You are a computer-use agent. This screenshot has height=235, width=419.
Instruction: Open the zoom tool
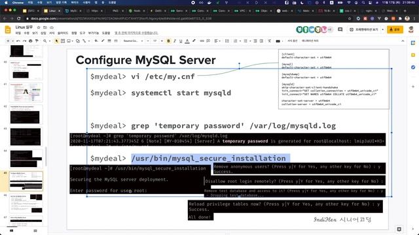point(45,41)
